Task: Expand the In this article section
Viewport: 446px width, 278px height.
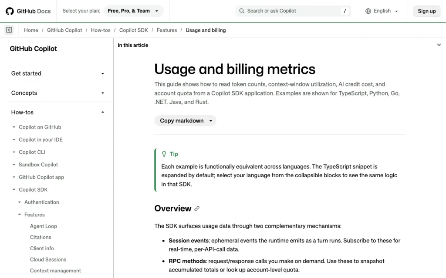Action: pos(439,45)
